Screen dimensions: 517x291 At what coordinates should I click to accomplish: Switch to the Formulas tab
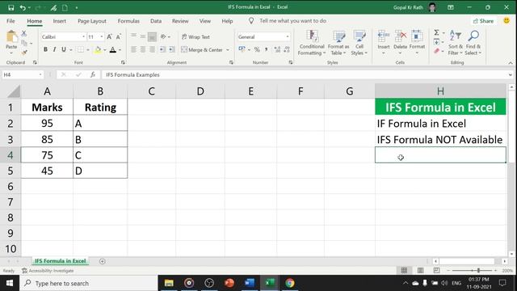pyautogui.click(x=128, y=21)
